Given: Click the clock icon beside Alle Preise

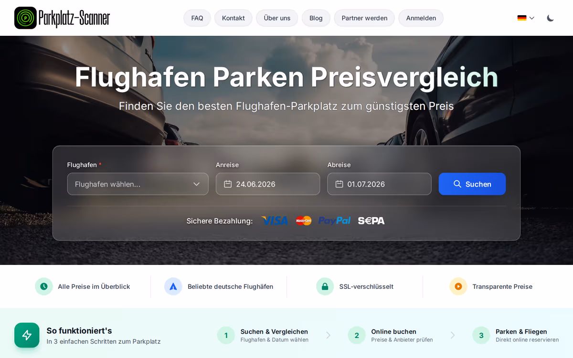Looking at the screenshot, I should (x=44, y=286).
